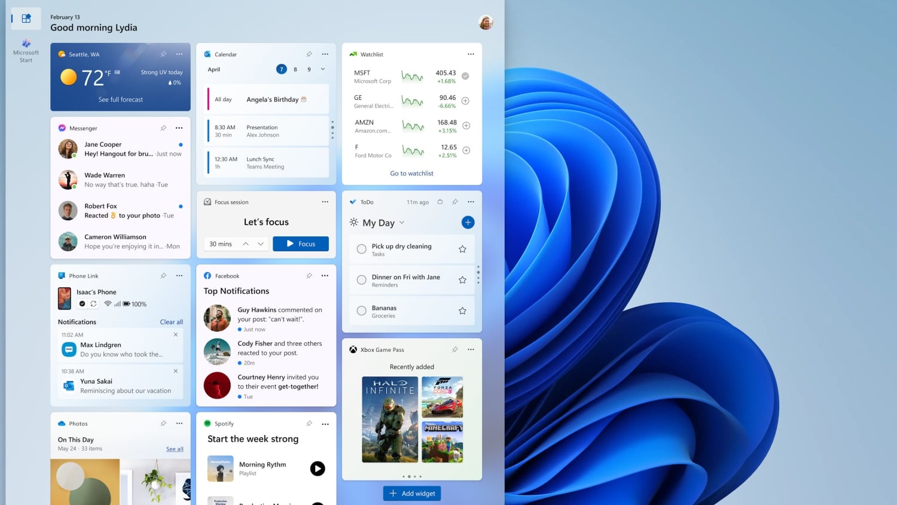This screenshot has width=897, height=505.
Task: Open the widgets board icon at top left
Action: pos(25,19)
